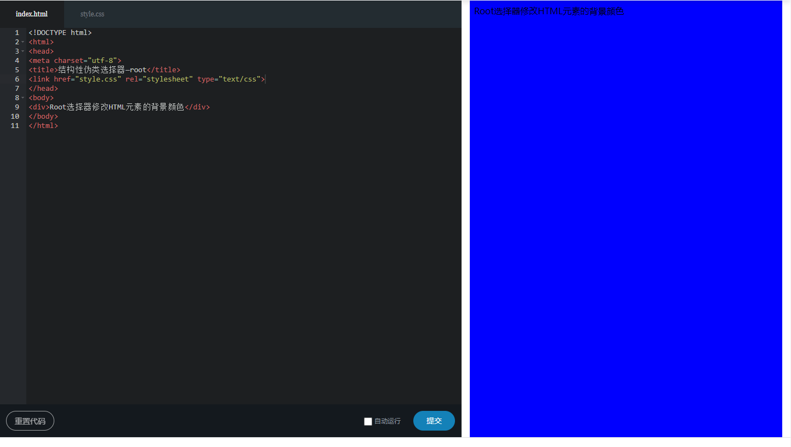Open the style.css tab
This screenshot has height=447, width=791.
click(92, 14)
